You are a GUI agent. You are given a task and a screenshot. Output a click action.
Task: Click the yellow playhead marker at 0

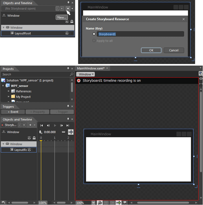pos(41,141)
